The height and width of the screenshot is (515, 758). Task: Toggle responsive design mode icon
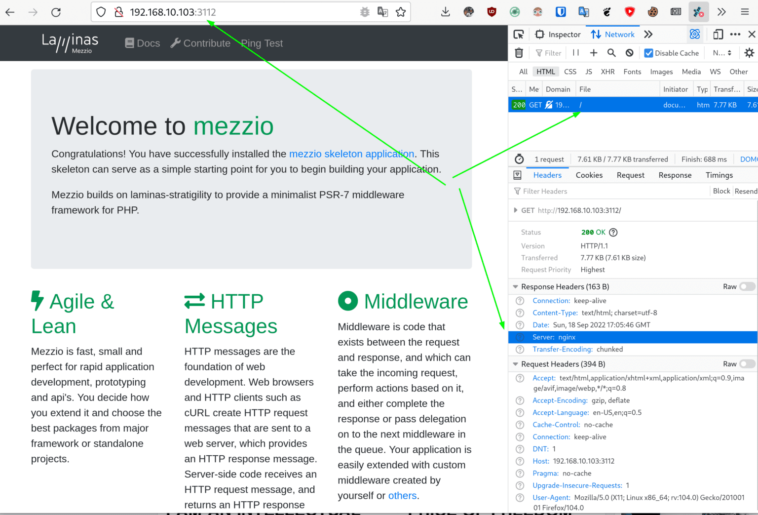[x=718, y=34]
